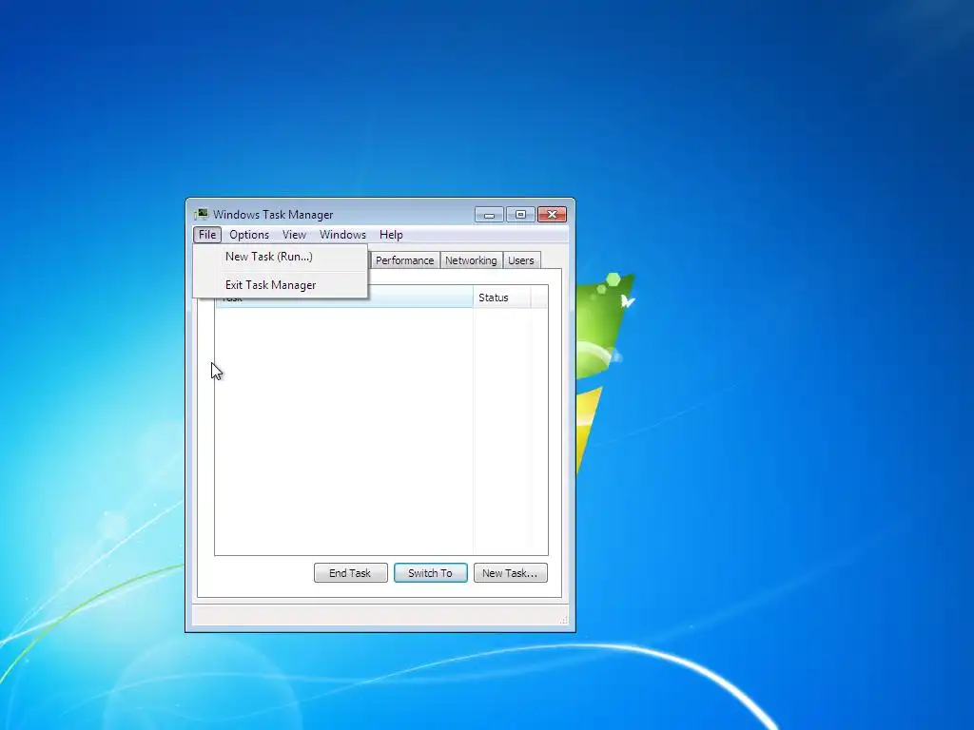Viewport: 974px width, 730px height.
Task: Open the View menu
Action: click(294, 235)
